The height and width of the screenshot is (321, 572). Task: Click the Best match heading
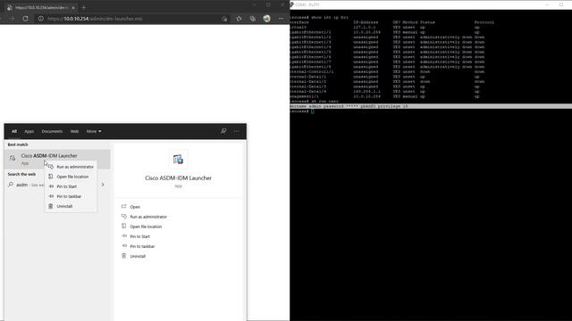18,144
